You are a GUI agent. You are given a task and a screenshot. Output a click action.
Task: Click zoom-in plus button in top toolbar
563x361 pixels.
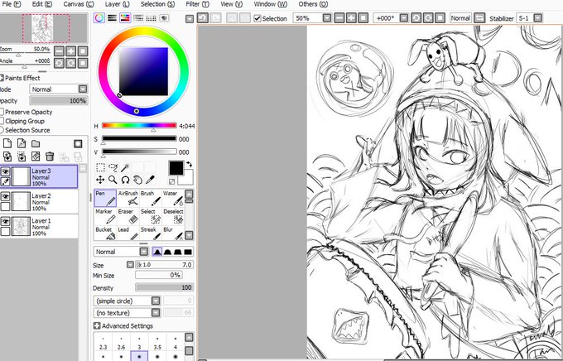pyautogui.click(x=352, y=18)
